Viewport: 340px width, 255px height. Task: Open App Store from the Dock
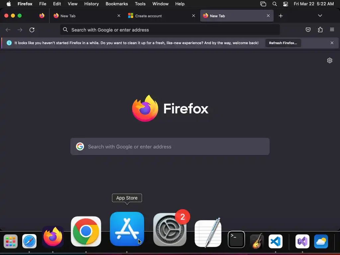(x=127, y=229)
